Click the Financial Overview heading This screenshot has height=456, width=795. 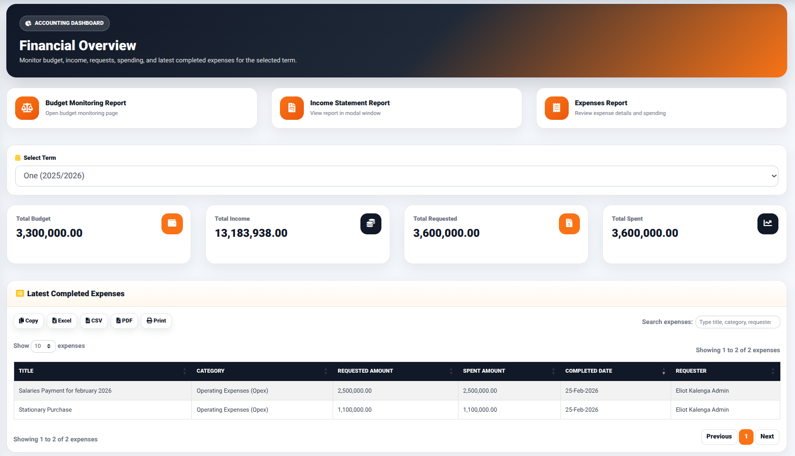point(78,46)
